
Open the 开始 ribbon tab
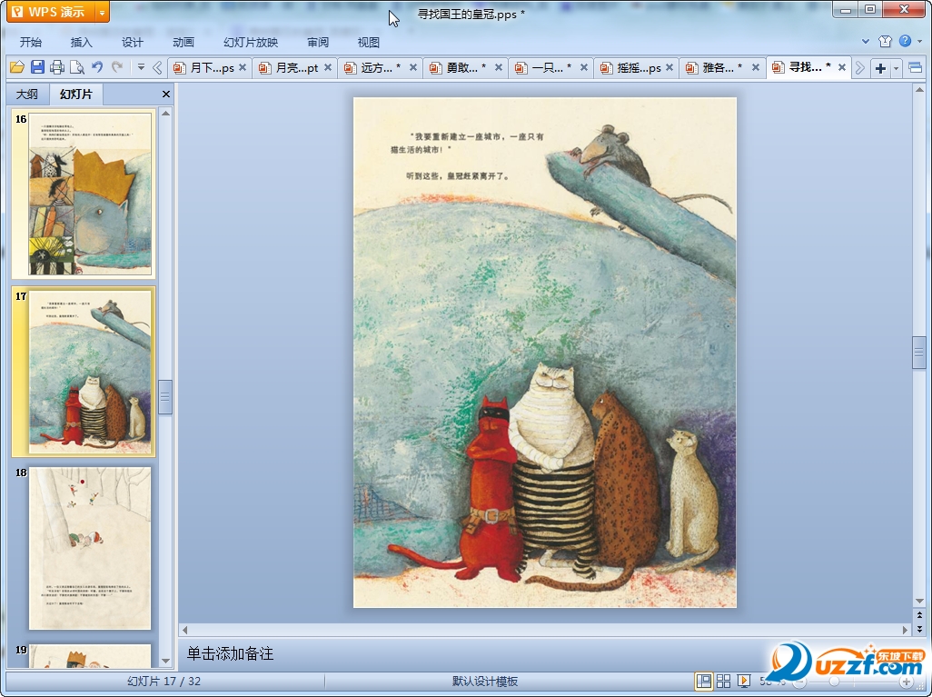click(x=30, y=42)
